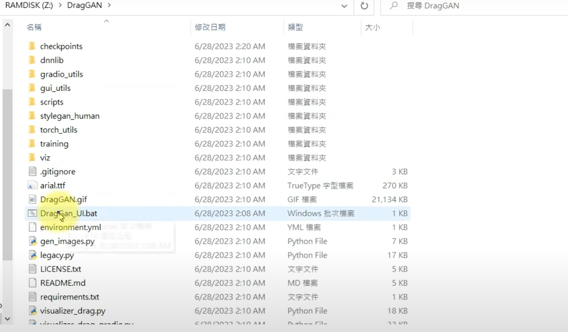The height and width of the screenshot is (332, 568).
Task: Click the 18 KB size value
Action: pyautogui.click(x=397, y=310)
